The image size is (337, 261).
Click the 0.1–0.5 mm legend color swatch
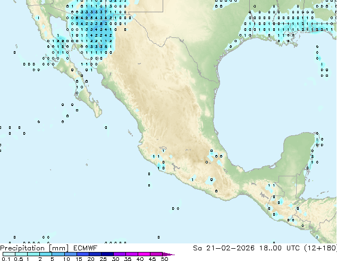(9, 254)
